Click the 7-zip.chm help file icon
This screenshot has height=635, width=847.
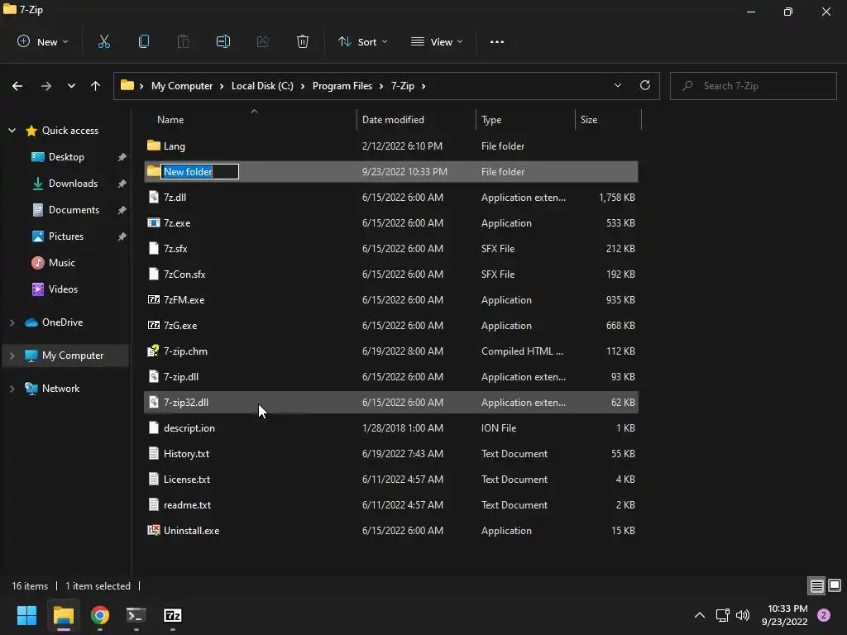153,351
